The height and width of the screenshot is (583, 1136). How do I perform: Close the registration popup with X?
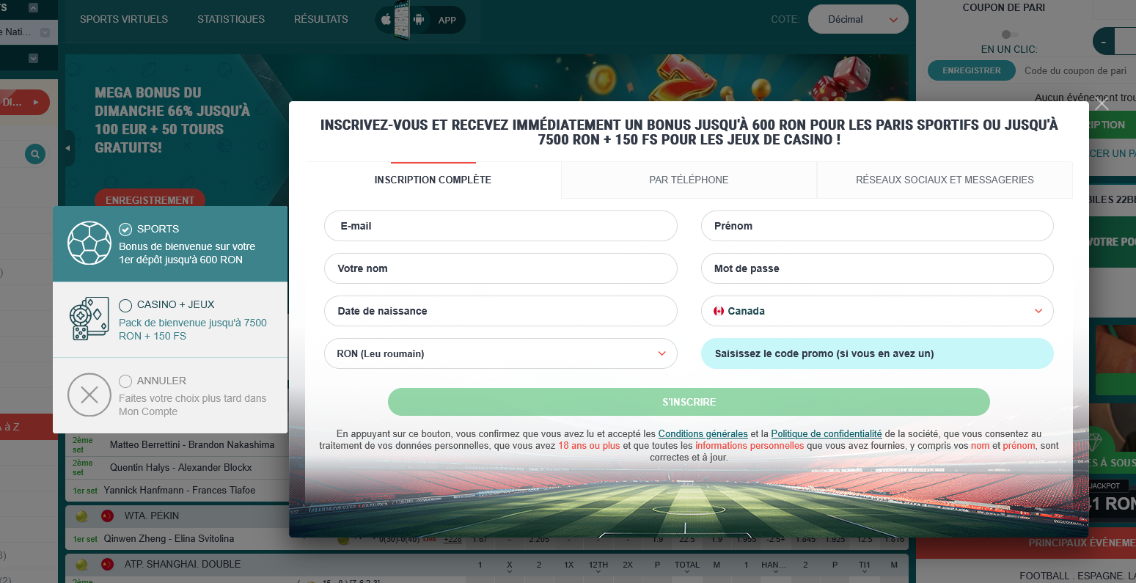1102,105
